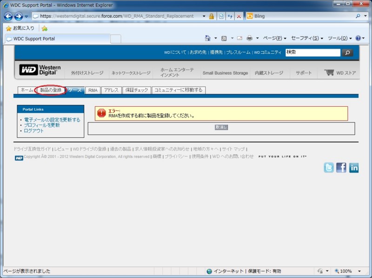Click the Facebook icon
The height and width of the screenshot is (278, 372).
click(341, 168)
